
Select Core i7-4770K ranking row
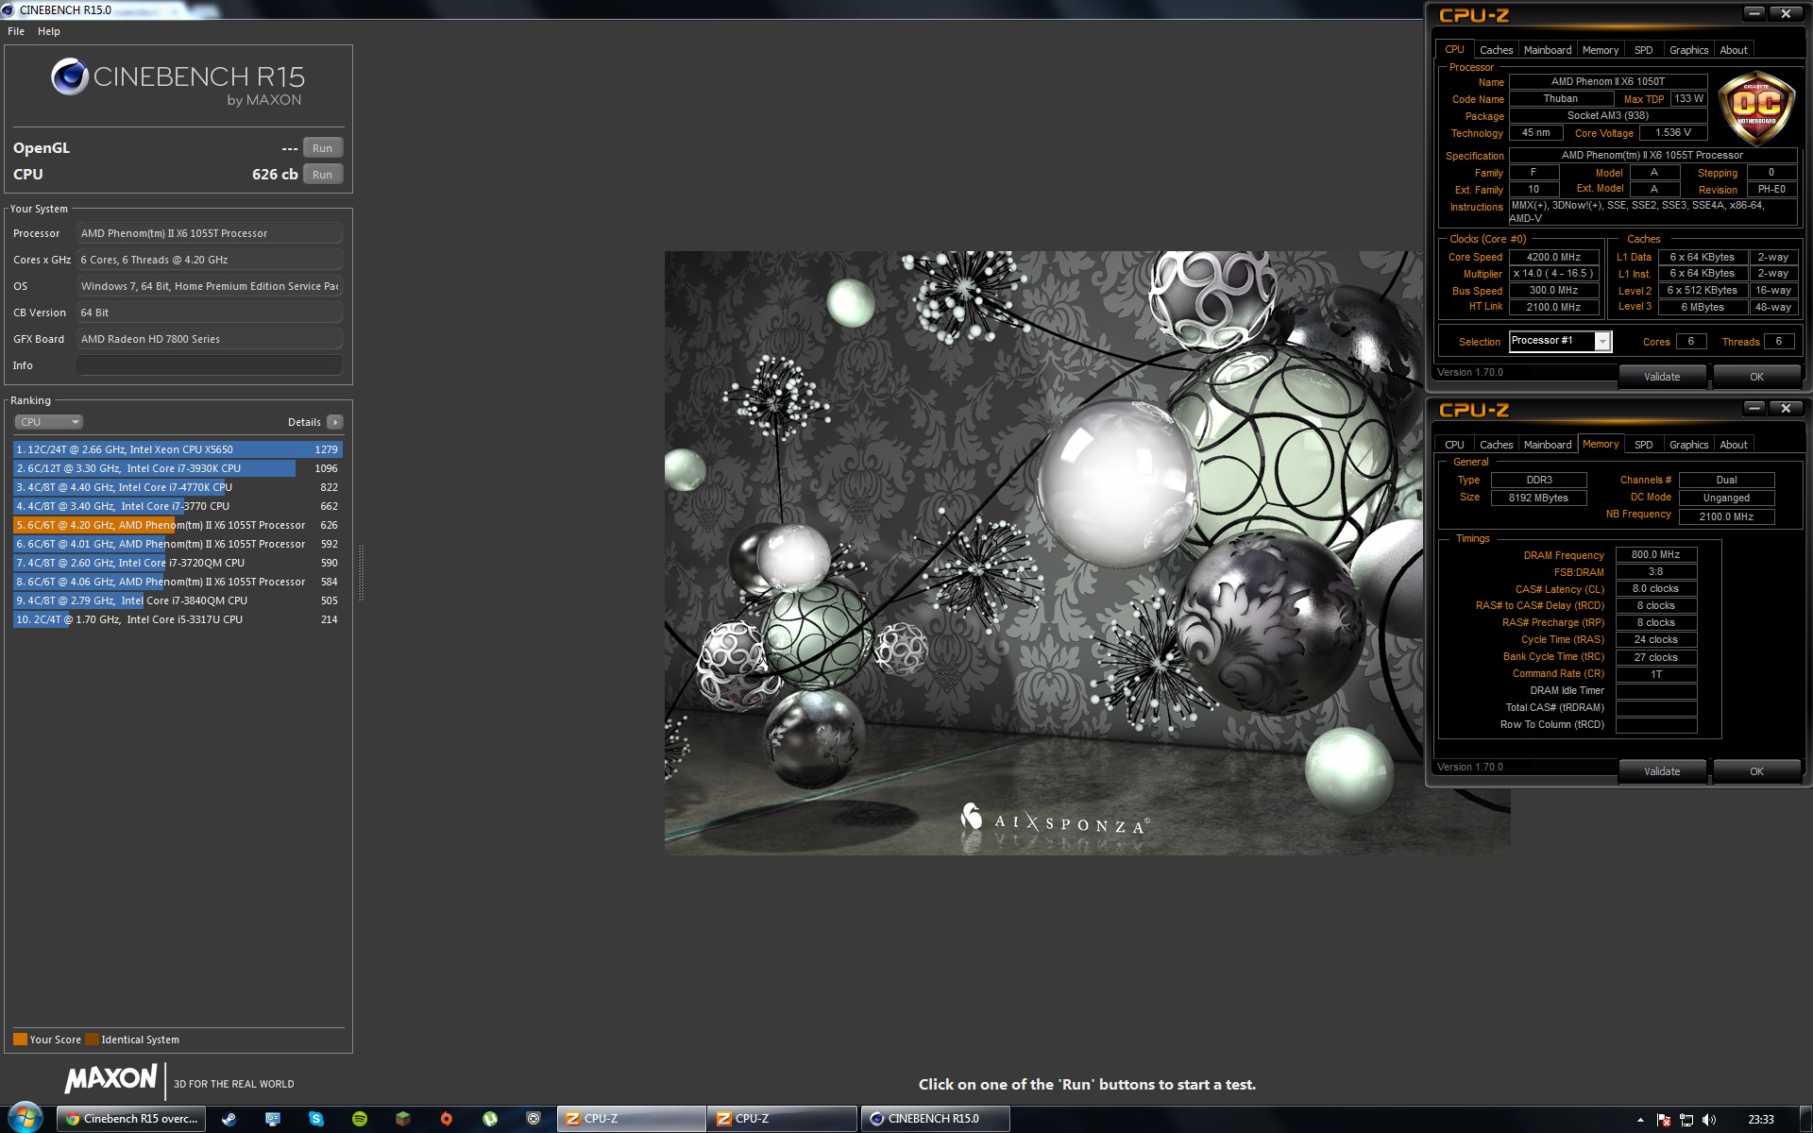tap(178, 487)
